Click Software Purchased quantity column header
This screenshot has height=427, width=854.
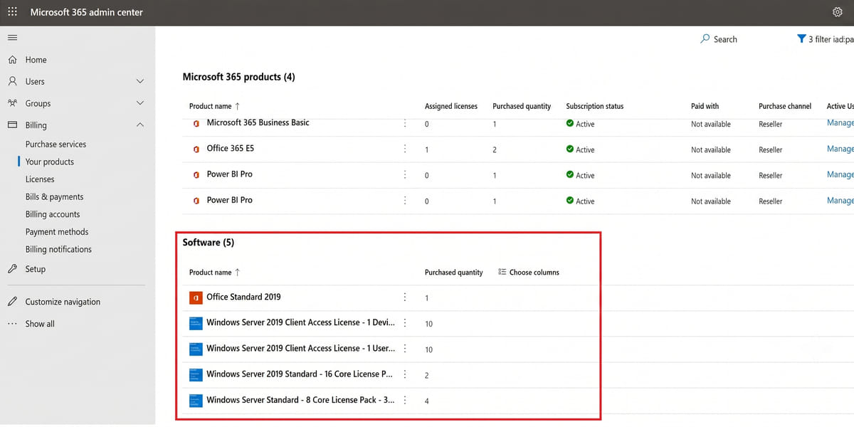(x=454, y=272)
